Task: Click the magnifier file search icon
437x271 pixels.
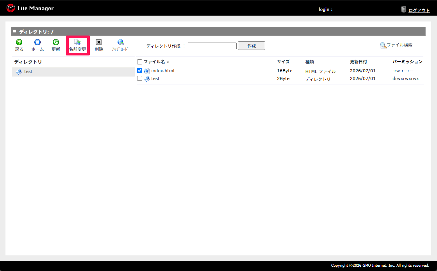Action: pyautogui.click(x=383, y=45)
